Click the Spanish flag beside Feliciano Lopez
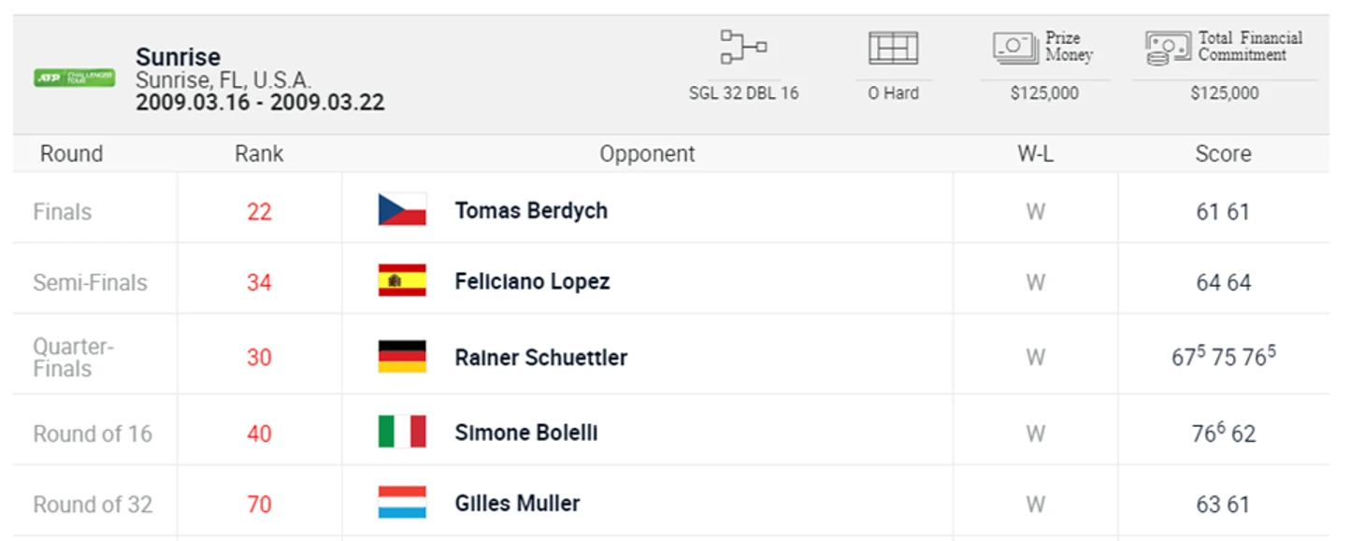This screenshot has height=541, width=1365. 402,280
